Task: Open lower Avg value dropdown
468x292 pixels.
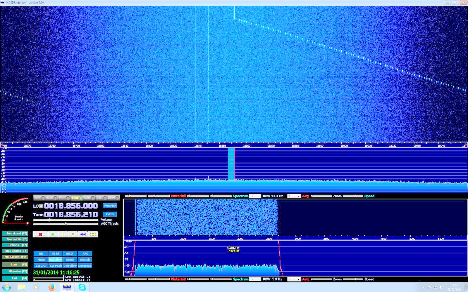Action: click(x=294, y=279)
